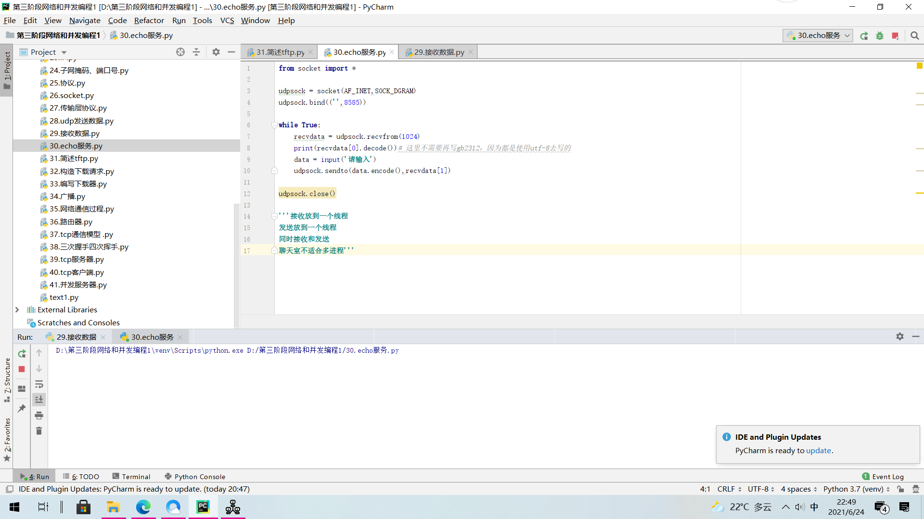Image resolution: width=924 pixels, height=519 pixels.
Task: Open the Refactor menu
Action: pos(149,20)
